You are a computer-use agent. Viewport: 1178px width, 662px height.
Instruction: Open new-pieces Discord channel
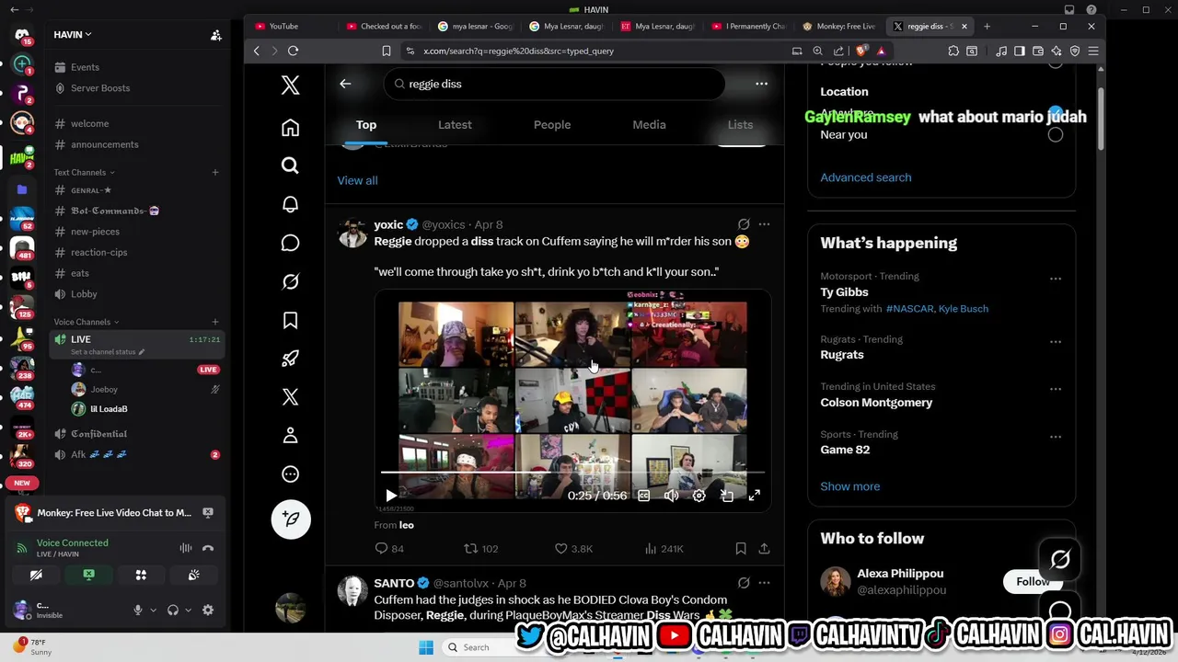[95, 232]
